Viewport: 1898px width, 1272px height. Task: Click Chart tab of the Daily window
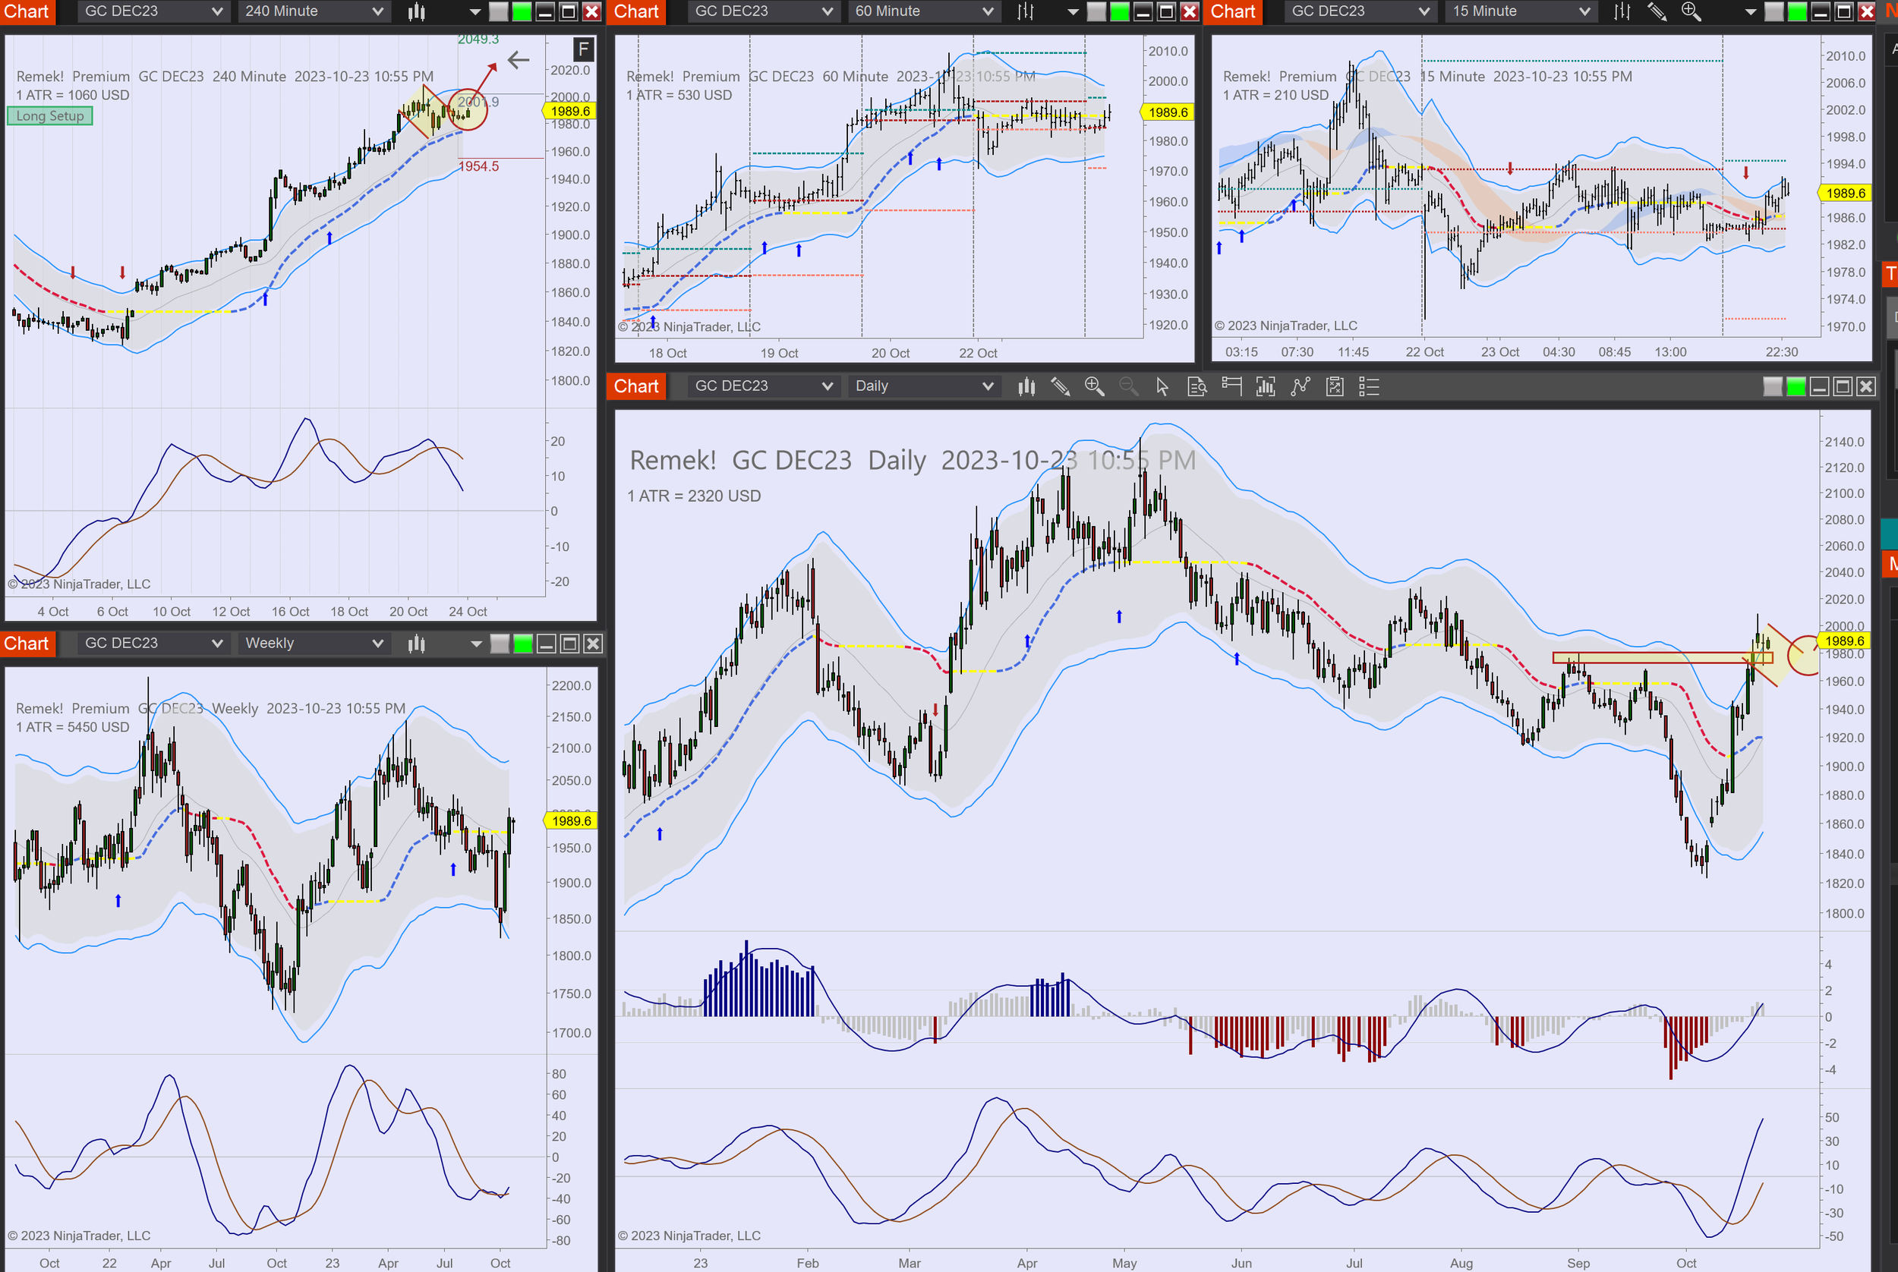pos(636,387)
